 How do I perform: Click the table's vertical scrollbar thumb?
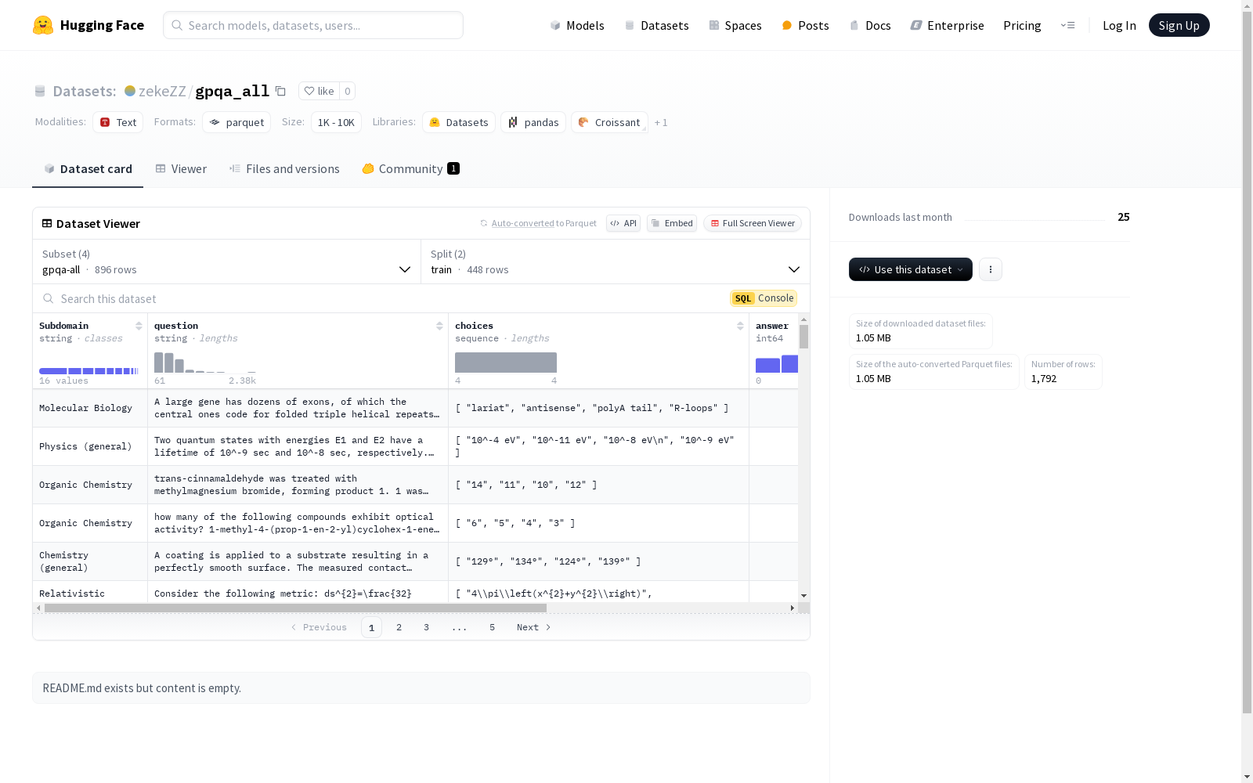tap(803, 337)
